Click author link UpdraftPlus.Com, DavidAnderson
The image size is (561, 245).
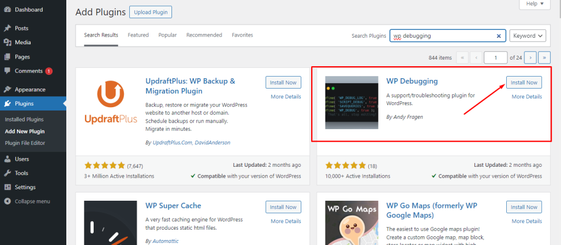coord(191,143)
